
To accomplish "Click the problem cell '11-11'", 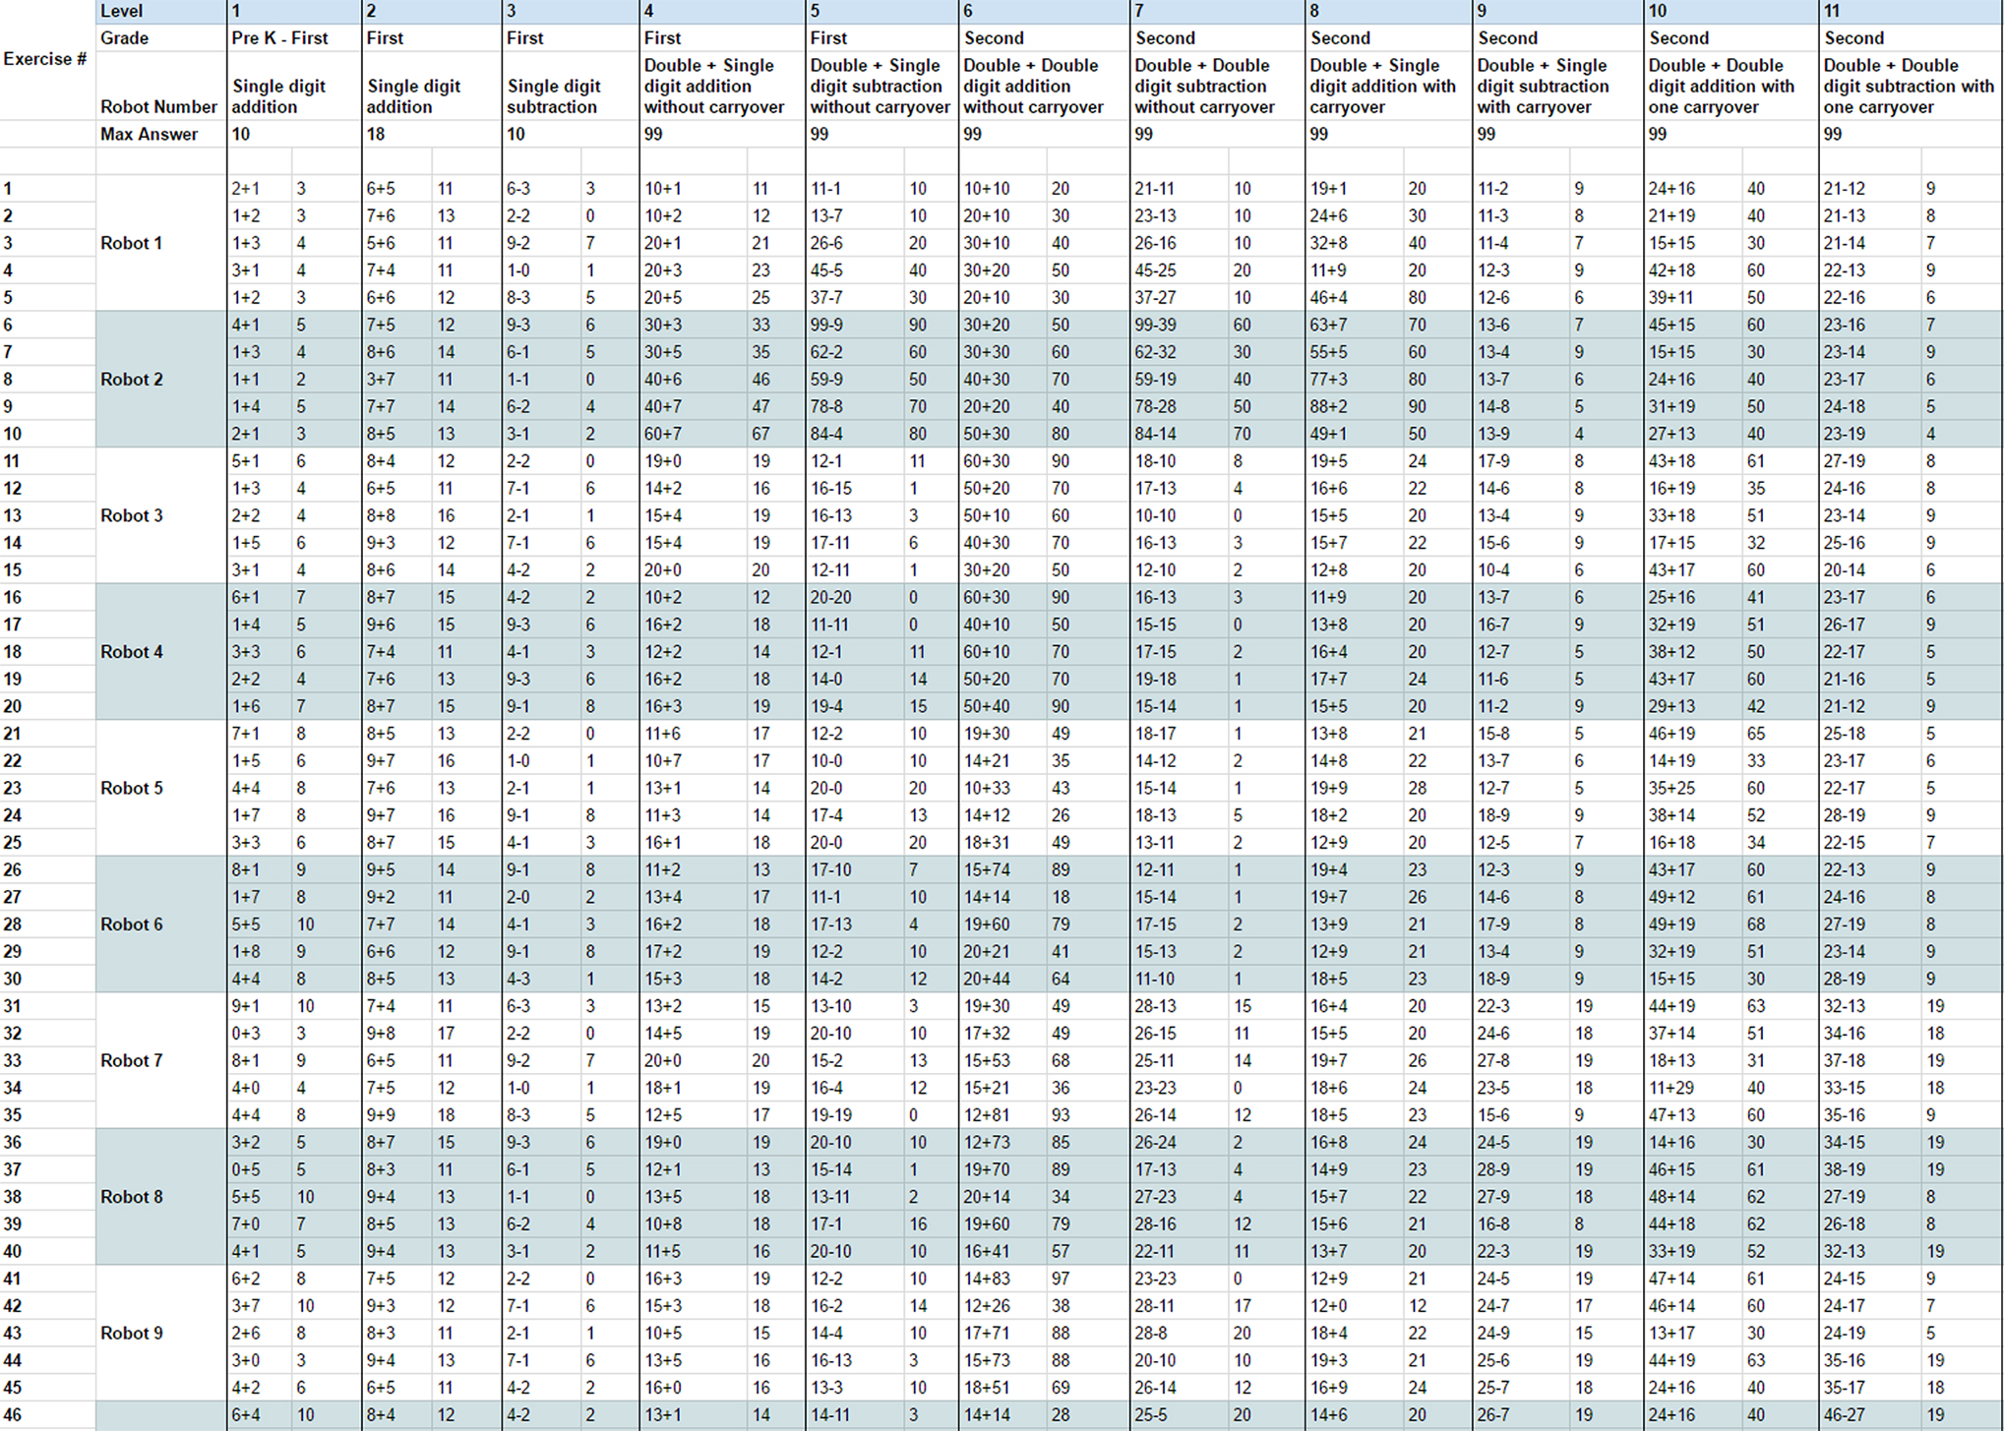I will (854, 625).
